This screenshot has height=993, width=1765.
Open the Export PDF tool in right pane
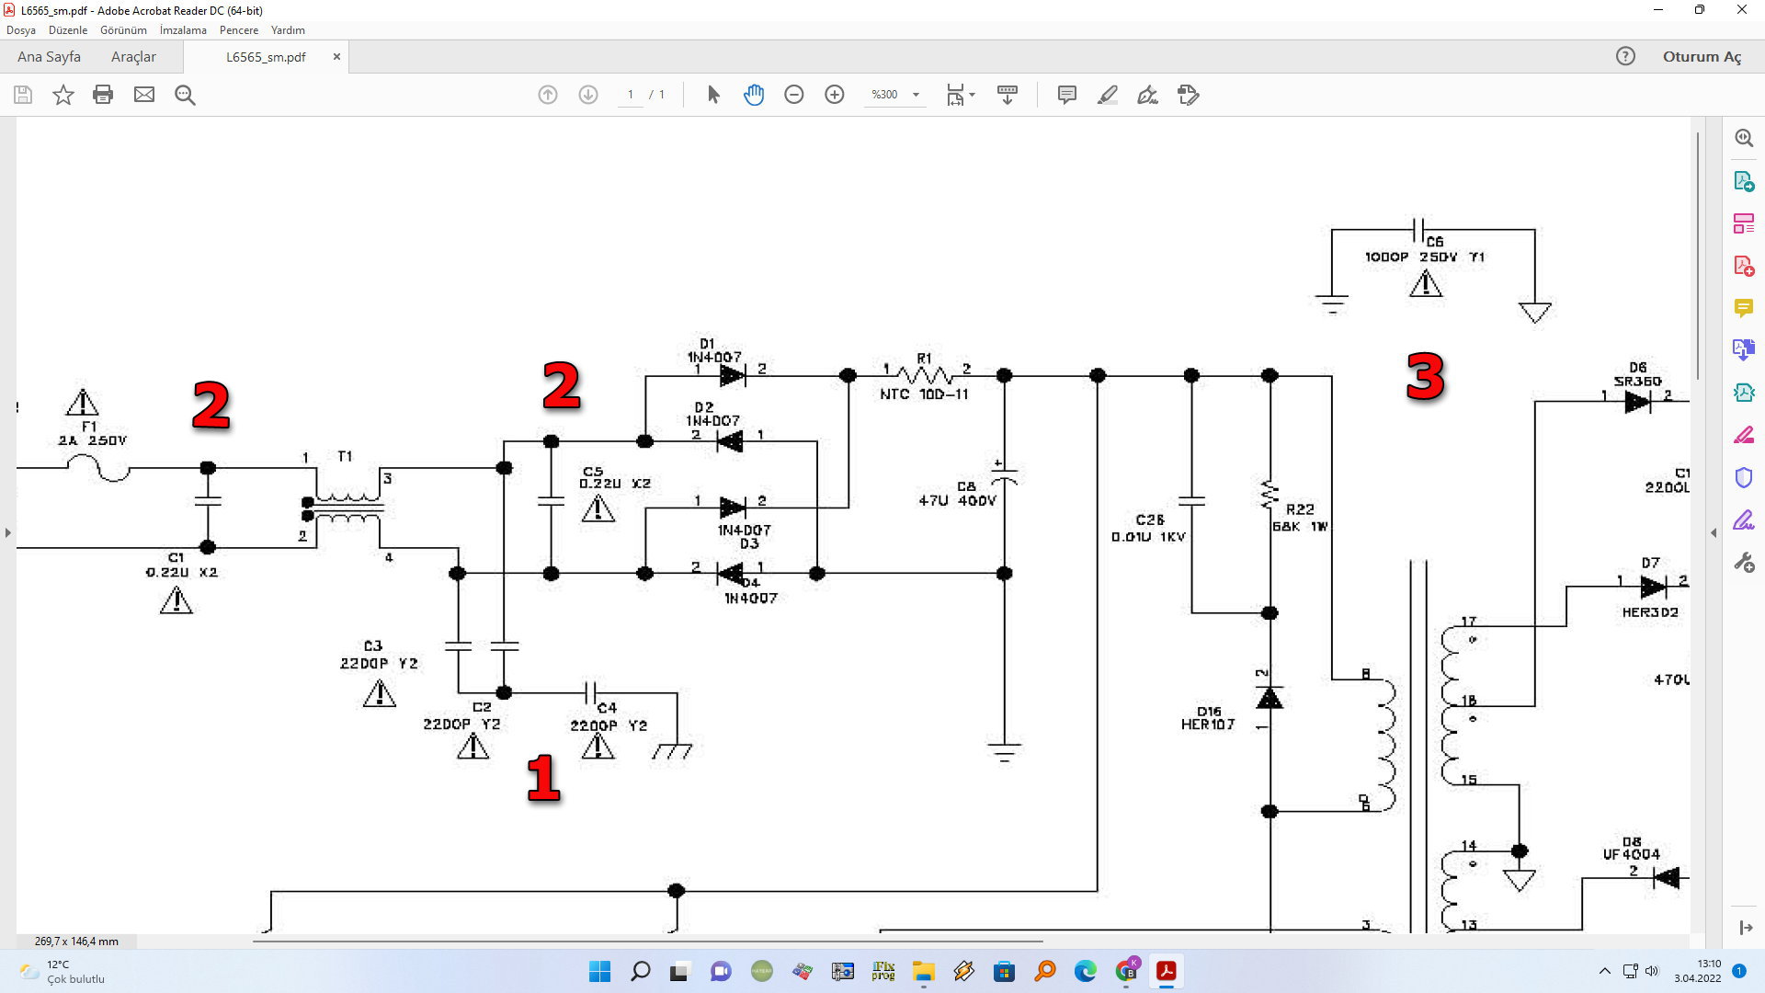pyautogui.click(x=1744, y=181)
